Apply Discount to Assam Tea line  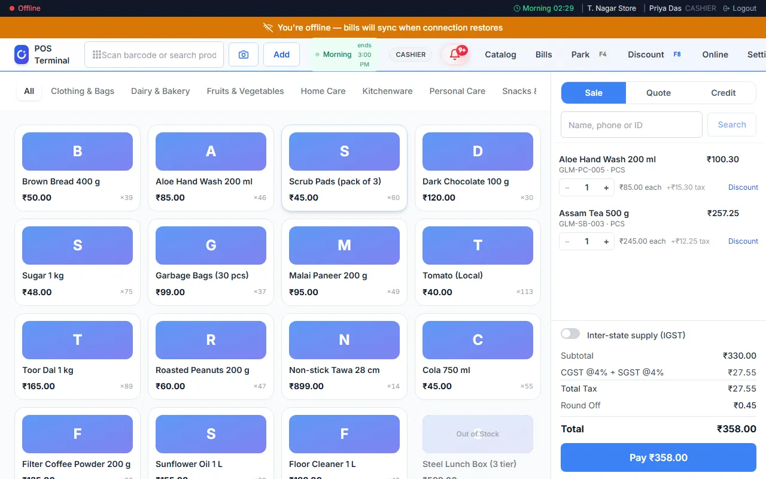(x=743, y=241)
